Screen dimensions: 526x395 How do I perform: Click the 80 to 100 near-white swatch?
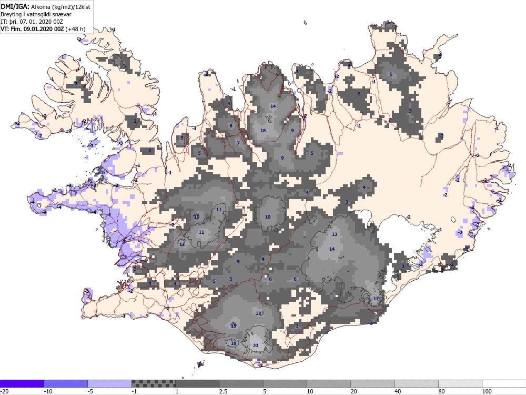click(x=460, y=383)
